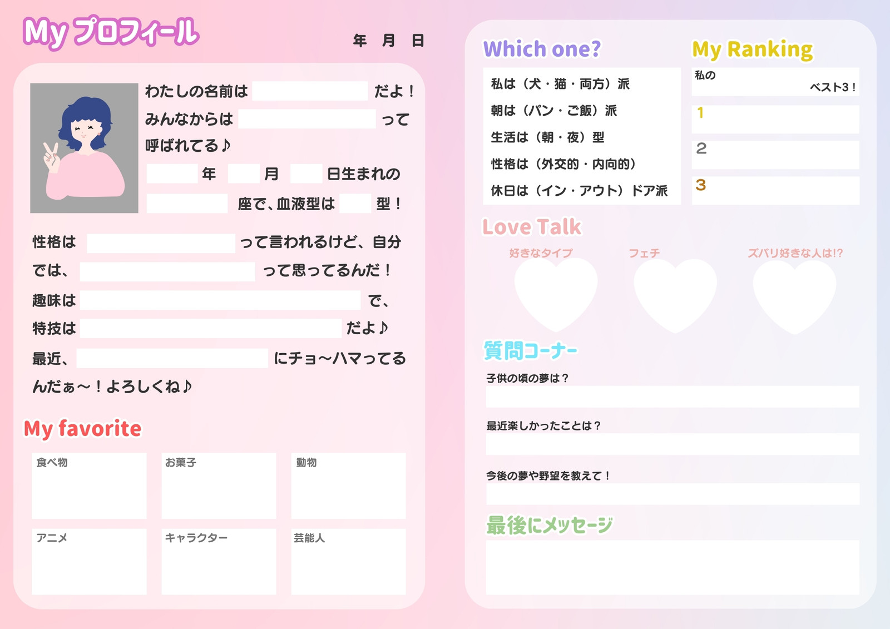Click the girl avatar illustration

pyautogui.click(x=84, y=148)
